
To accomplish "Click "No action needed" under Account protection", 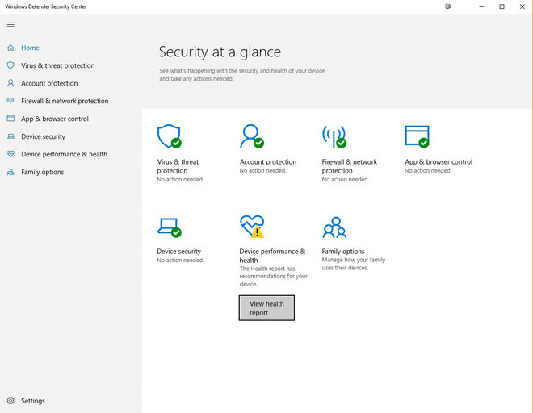I will point(263,171).
